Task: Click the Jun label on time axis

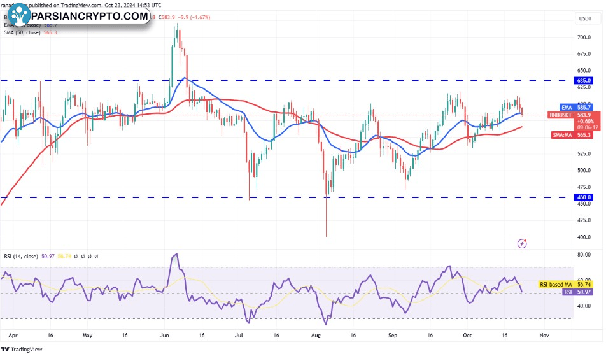Action: [x=164, y=336]
